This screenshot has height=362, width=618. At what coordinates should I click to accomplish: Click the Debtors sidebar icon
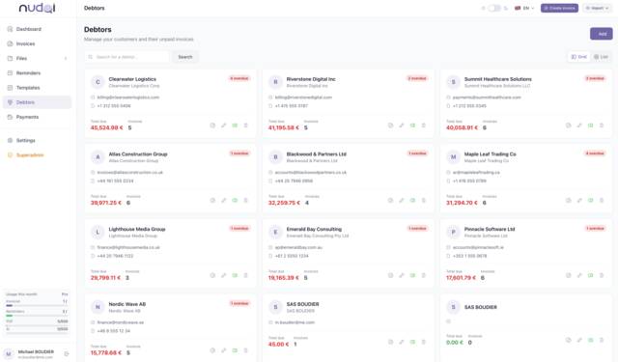click(11, 102)
